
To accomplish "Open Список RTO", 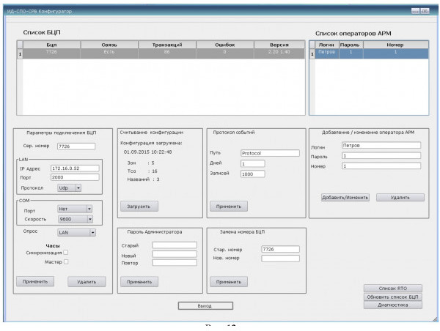I will click(392, 289).
